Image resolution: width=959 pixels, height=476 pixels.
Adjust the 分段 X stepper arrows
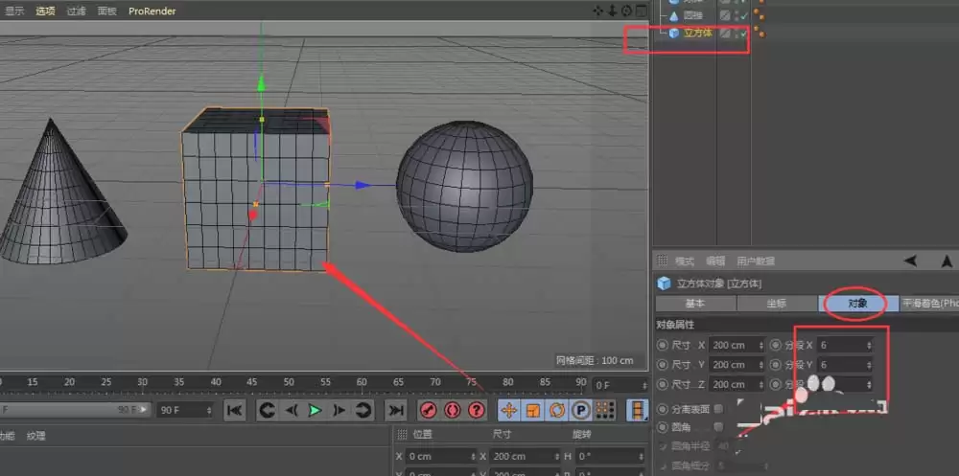869,345
